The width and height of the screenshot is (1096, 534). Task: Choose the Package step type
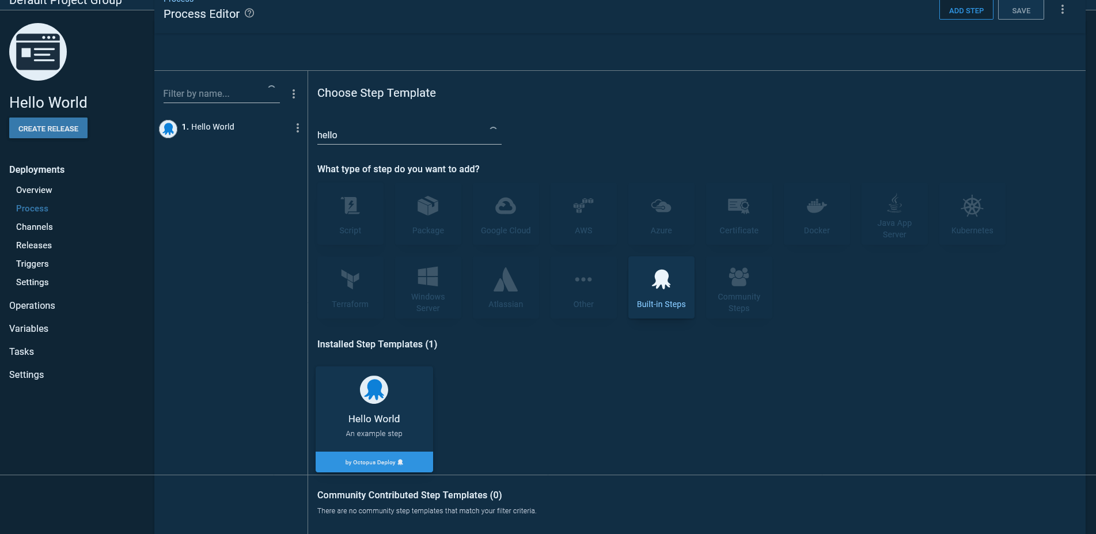coord(428,214)
